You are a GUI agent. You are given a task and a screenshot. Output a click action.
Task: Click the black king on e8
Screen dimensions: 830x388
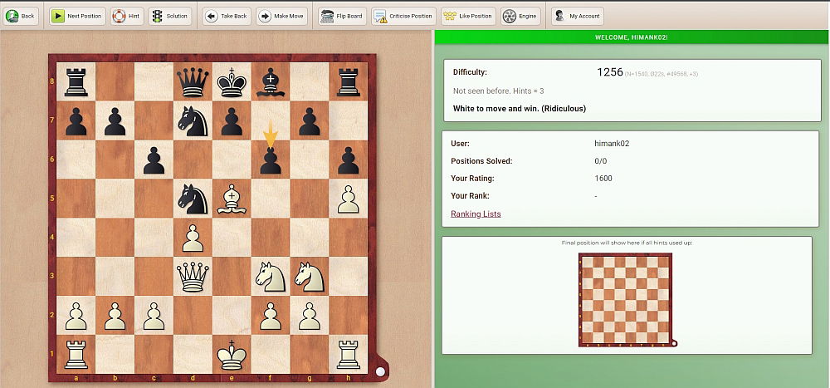pyautogui.click(x=232, y=81)
